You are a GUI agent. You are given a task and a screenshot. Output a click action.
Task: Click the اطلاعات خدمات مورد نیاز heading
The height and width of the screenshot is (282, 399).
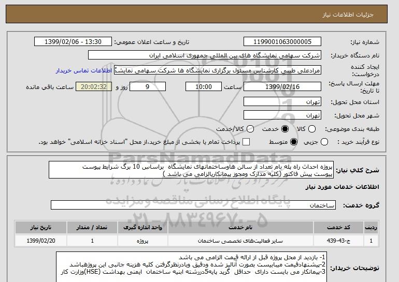[342, 187]
